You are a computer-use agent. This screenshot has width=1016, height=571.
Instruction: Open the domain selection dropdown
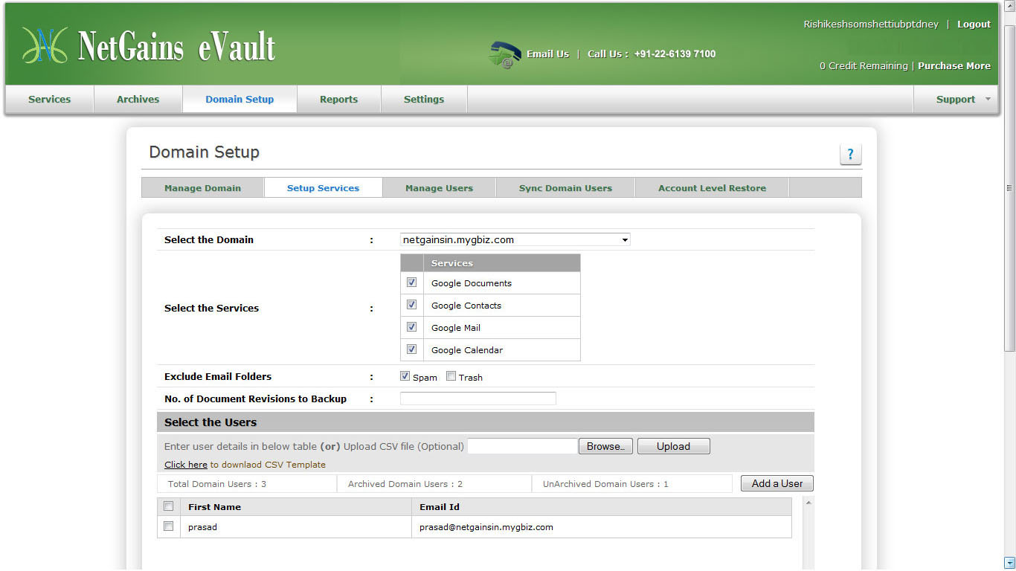point(515,239)
